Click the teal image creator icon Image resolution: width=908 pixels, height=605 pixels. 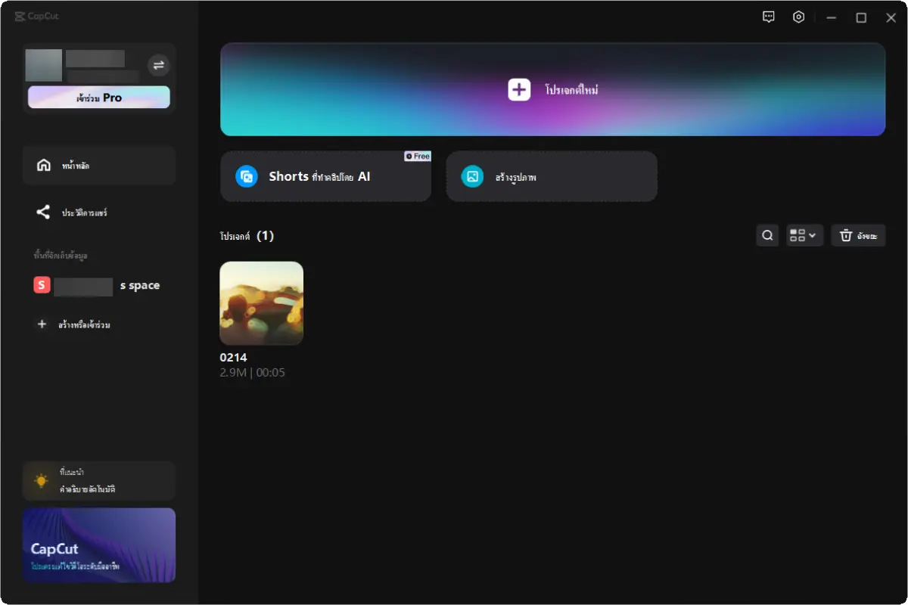[473, 177]
